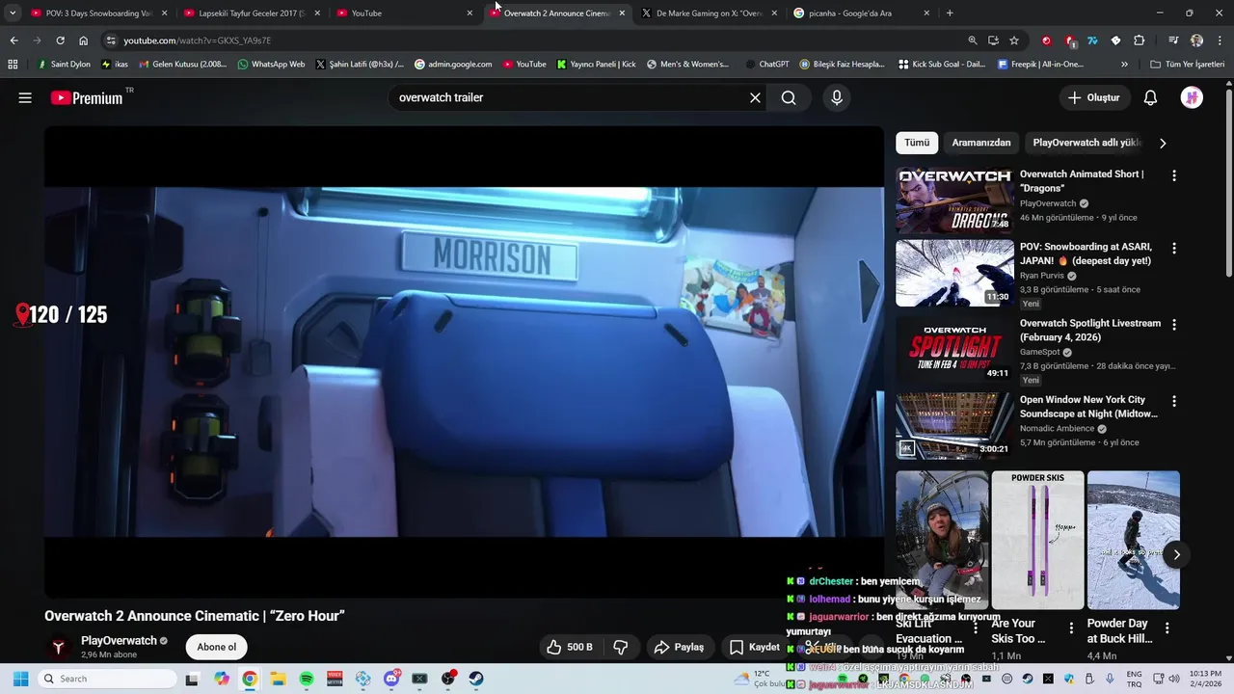Screen dimensions: 1234x694
Task: Open options for the Dragons video
Action: pos(1173,175)
